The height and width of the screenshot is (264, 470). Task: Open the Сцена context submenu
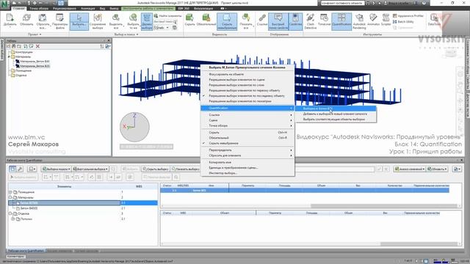247,120
